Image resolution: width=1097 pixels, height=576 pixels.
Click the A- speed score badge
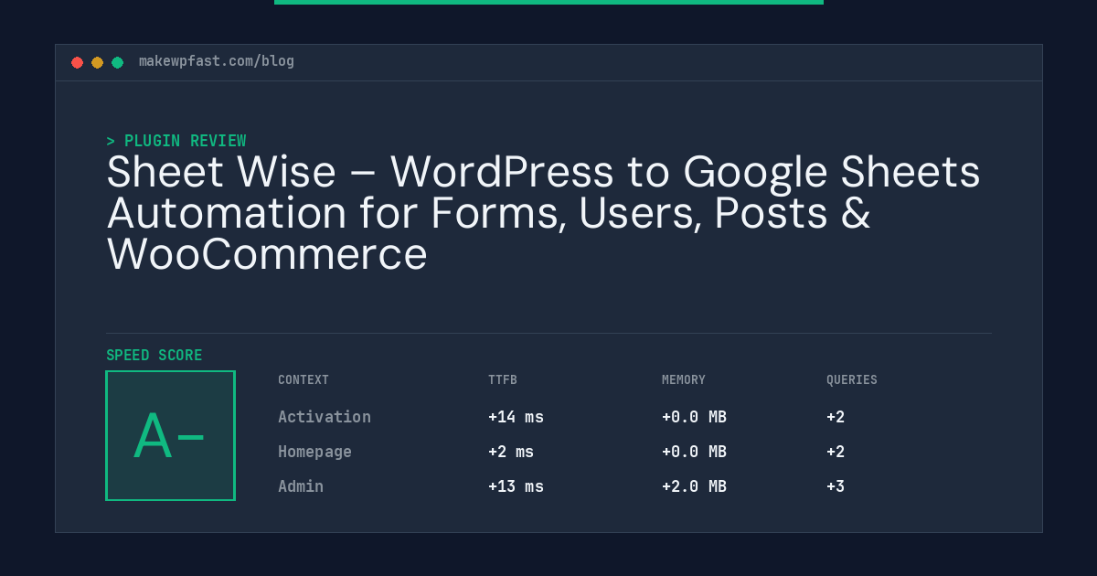[x=170, y=435]
